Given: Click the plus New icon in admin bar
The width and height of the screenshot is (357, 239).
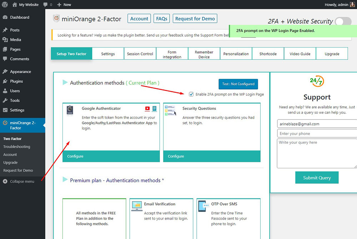Looking at the screenshot, I should 59,5.
